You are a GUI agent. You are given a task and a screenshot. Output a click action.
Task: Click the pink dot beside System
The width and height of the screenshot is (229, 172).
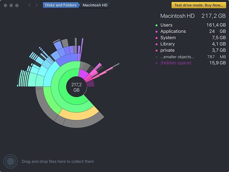(157, 38)
